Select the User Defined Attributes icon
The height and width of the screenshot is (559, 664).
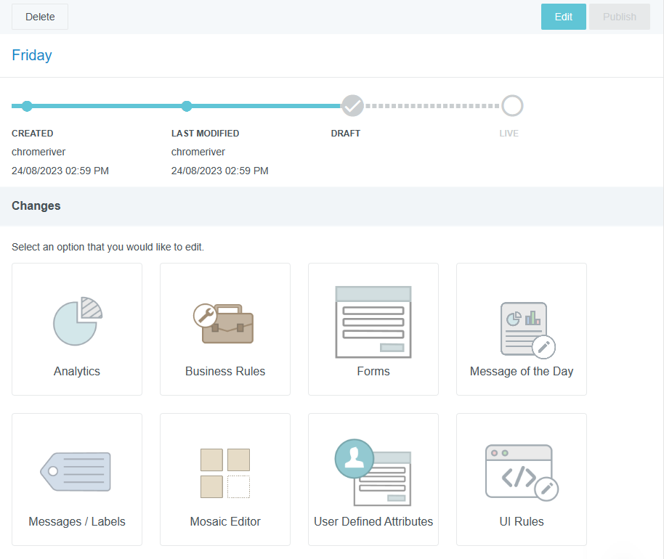[x=373, y=473]
